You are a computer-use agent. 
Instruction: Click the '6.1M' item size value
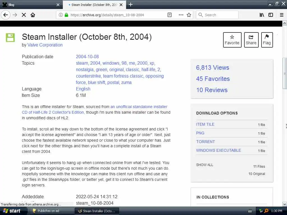(81, 95)
